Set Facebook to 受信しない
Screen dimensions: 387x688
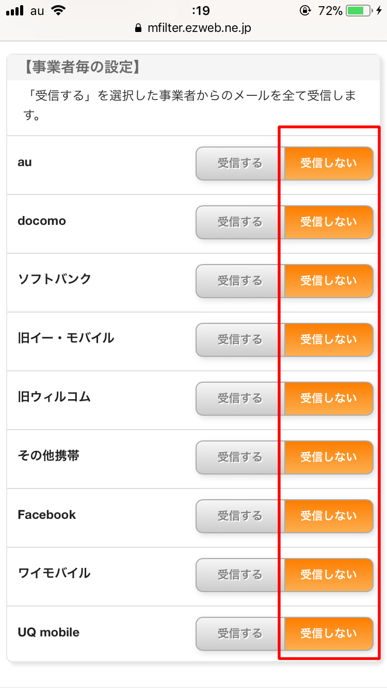[x=329, y=516]
